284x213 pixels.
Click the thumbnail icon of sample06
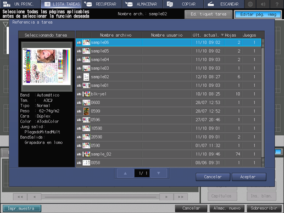[86, 42]
